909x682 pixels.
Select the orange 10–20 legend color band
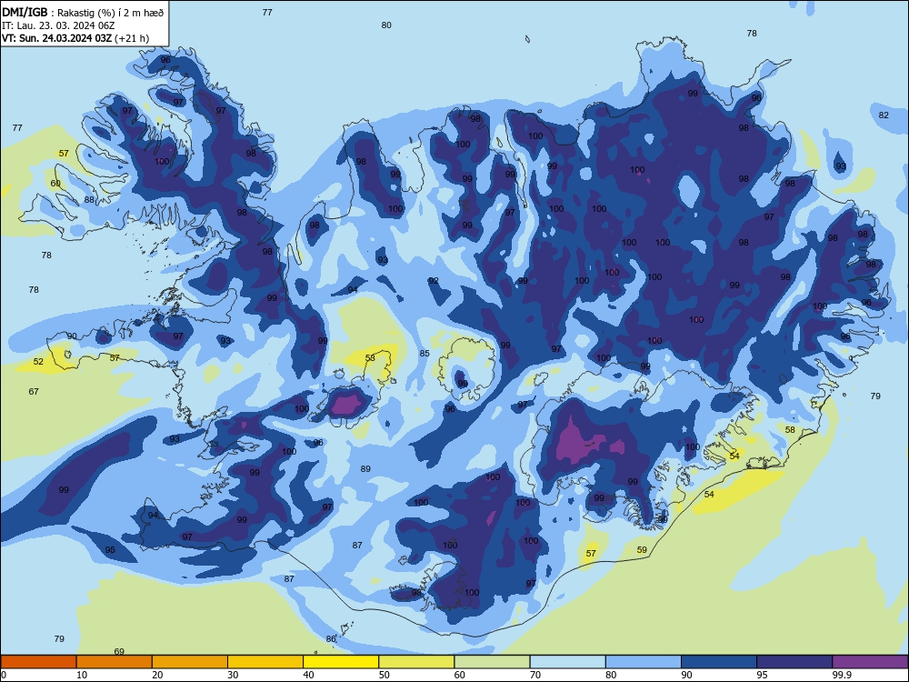pos(115,662)
